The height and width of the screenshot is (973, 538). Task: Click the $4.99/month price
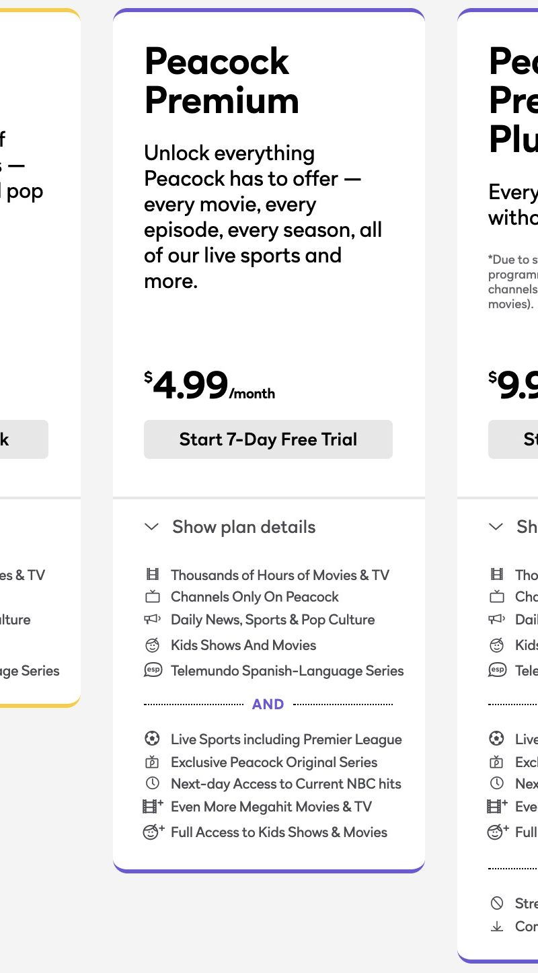209,386
